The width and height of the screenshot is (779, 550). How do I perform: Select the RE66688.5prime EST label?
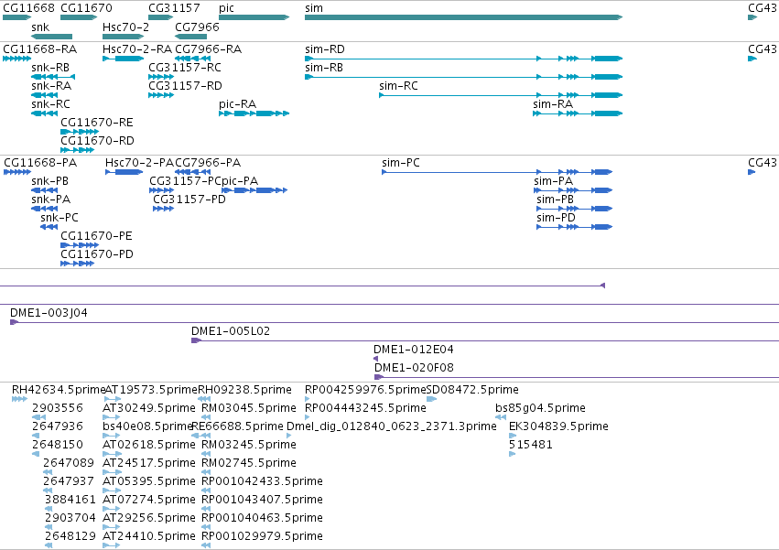tap(237, 426)
